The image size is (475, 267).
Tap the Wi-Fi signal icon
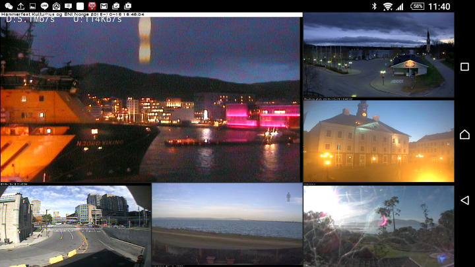[387, 7]
